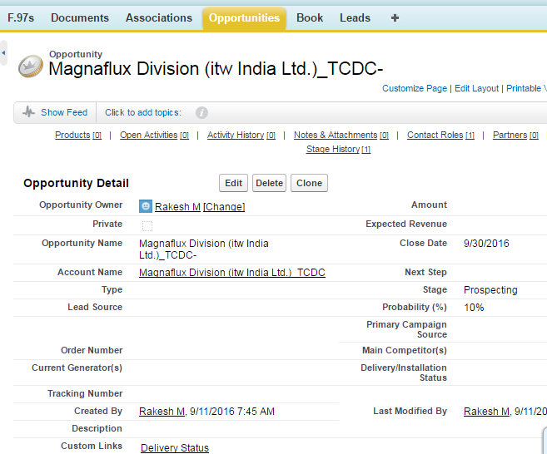Click the Opportunity Name field value
The width and height of the screenshot is (547, 454).
(x=204, y=249)
